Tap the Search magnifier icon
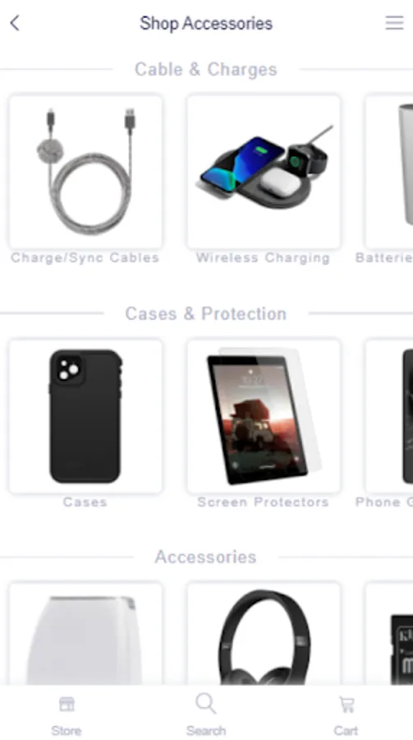Screen dimensions: 413x740 point(206,704)
